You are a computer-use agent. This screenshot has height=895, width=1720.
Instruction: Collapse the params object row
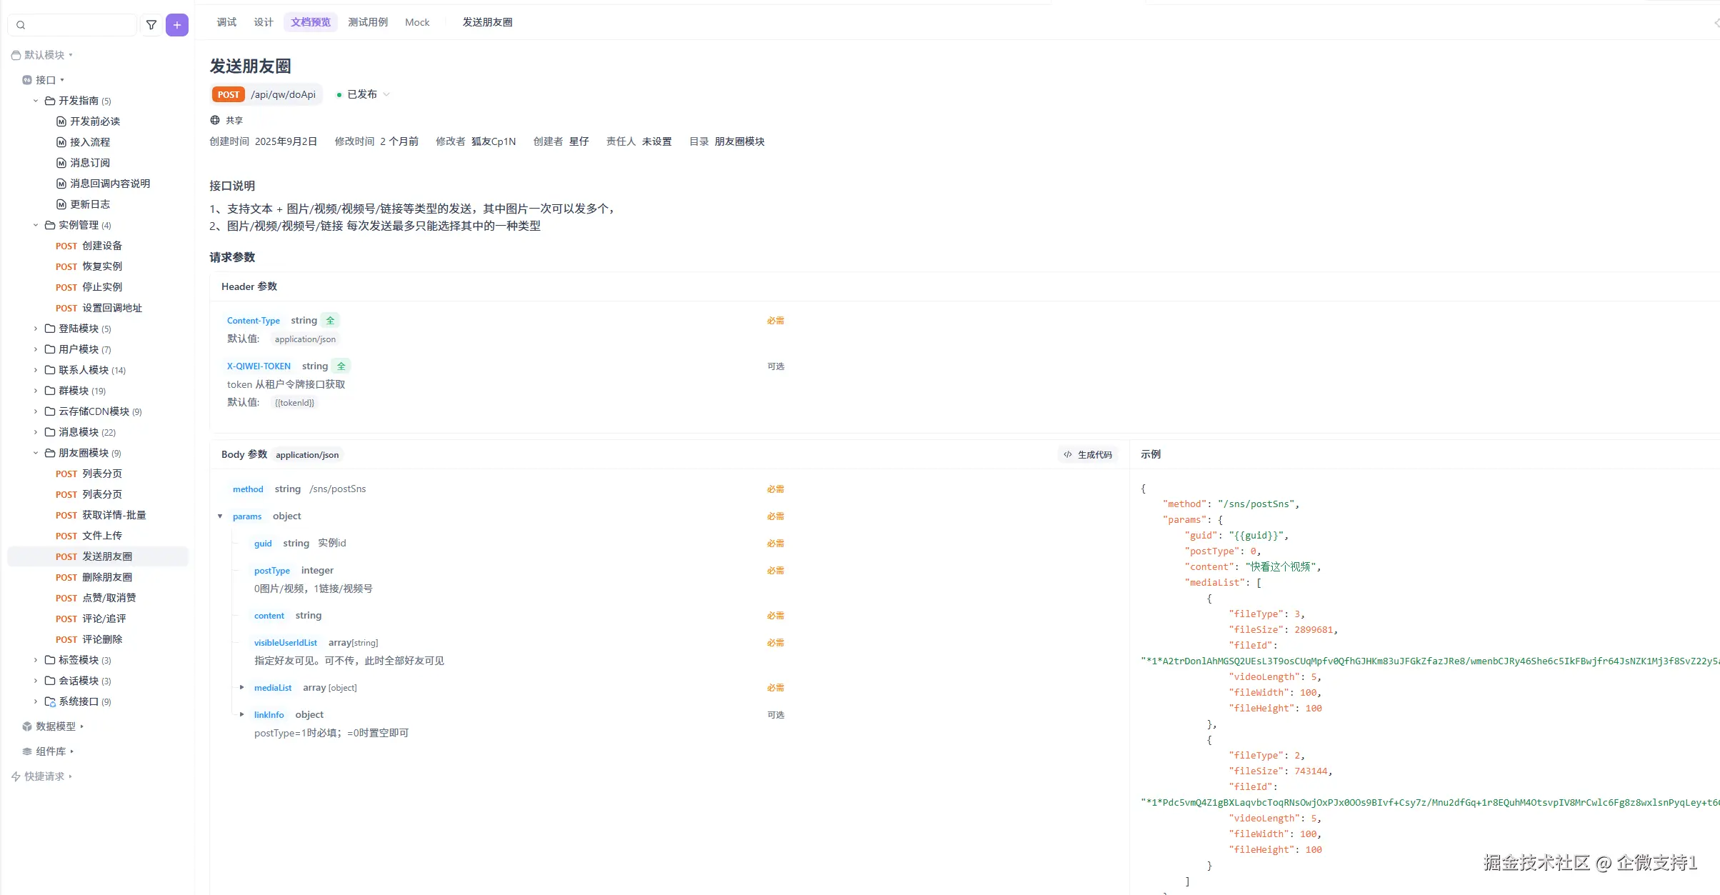[x=220, y=516]
